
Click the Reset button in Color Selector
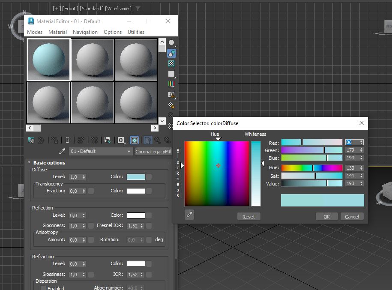(248, 217)
